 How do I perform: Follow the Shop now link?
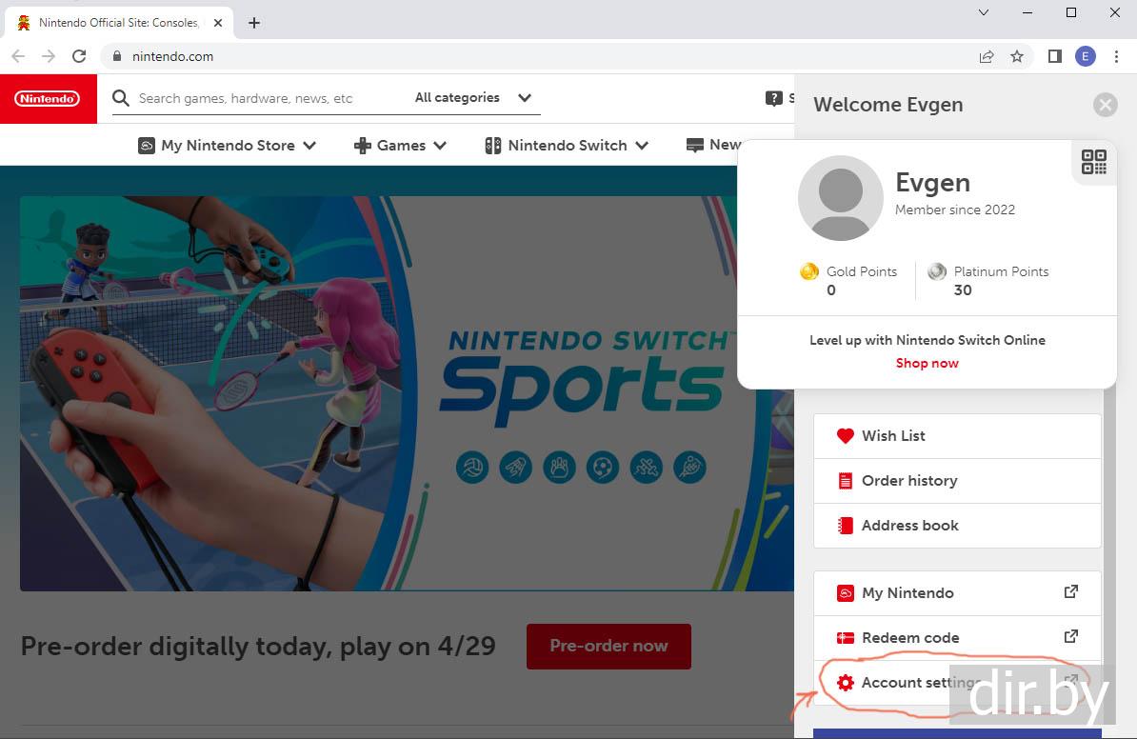[x=927, y=363]
